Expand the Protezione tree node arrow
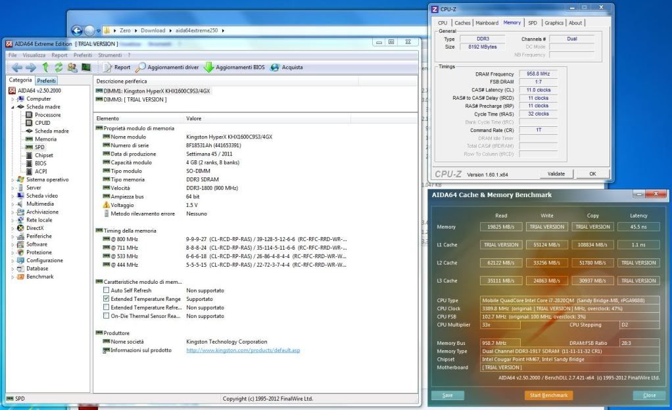The height and width of the screenshot is (410, 672). click(x=12, y=253)
